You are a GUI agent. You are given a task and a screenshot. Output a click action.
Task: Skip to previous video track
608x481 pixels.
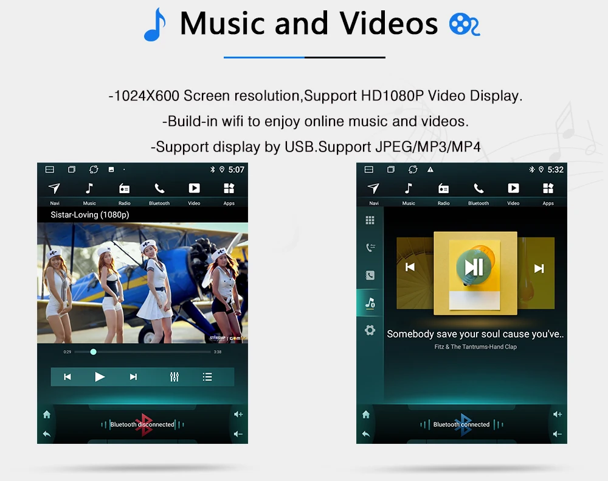click(x=67, y=376)
